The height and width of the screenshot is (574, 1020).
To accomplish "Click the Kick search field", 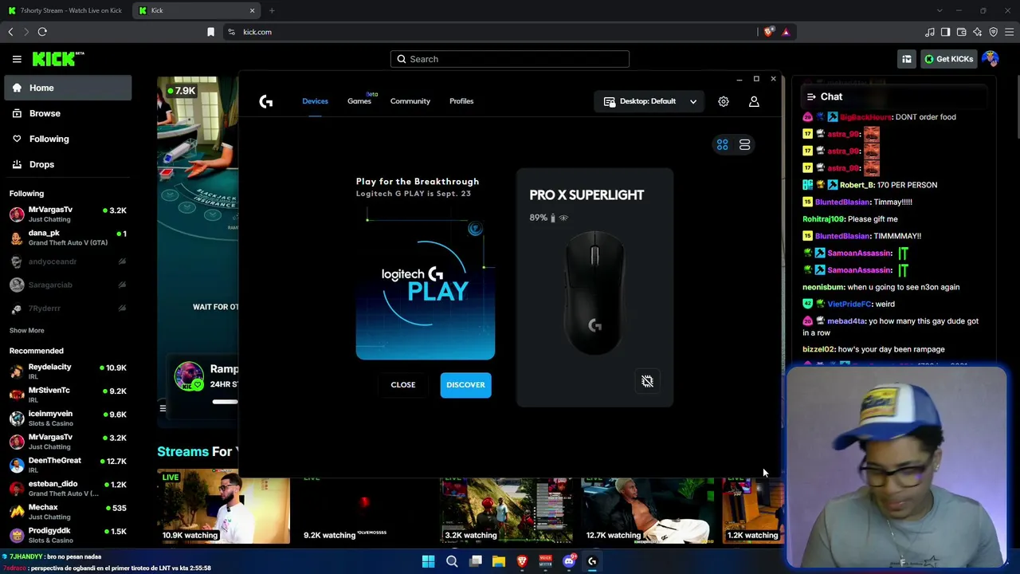I will [x=510, y=59].
